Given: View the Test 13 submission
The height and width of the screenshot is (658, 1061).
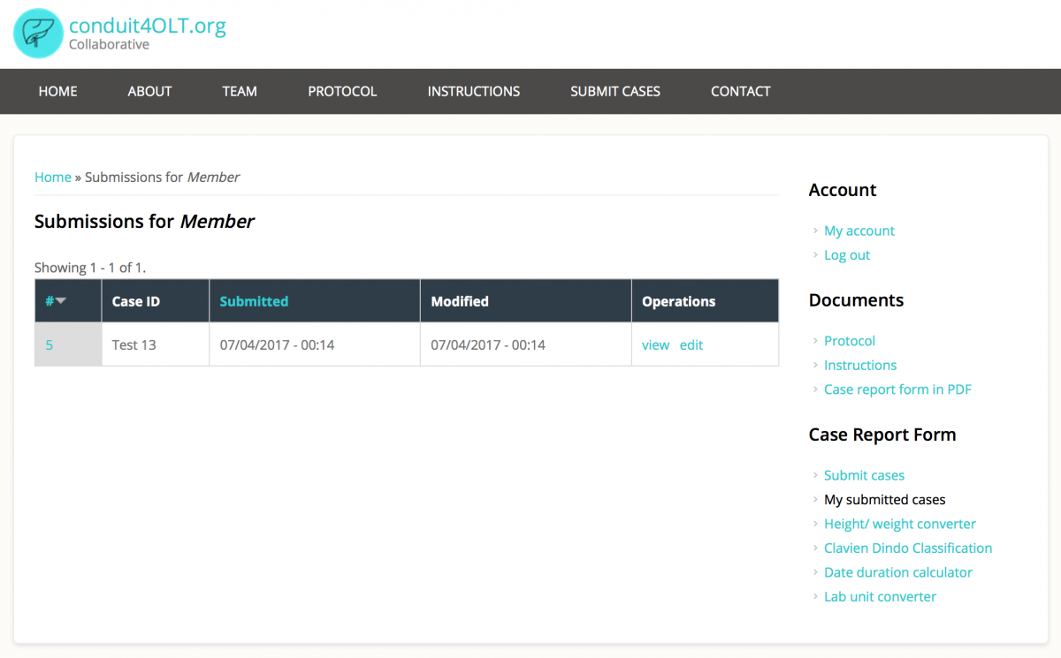Looking at the screenshot, I should click(655, 344).
